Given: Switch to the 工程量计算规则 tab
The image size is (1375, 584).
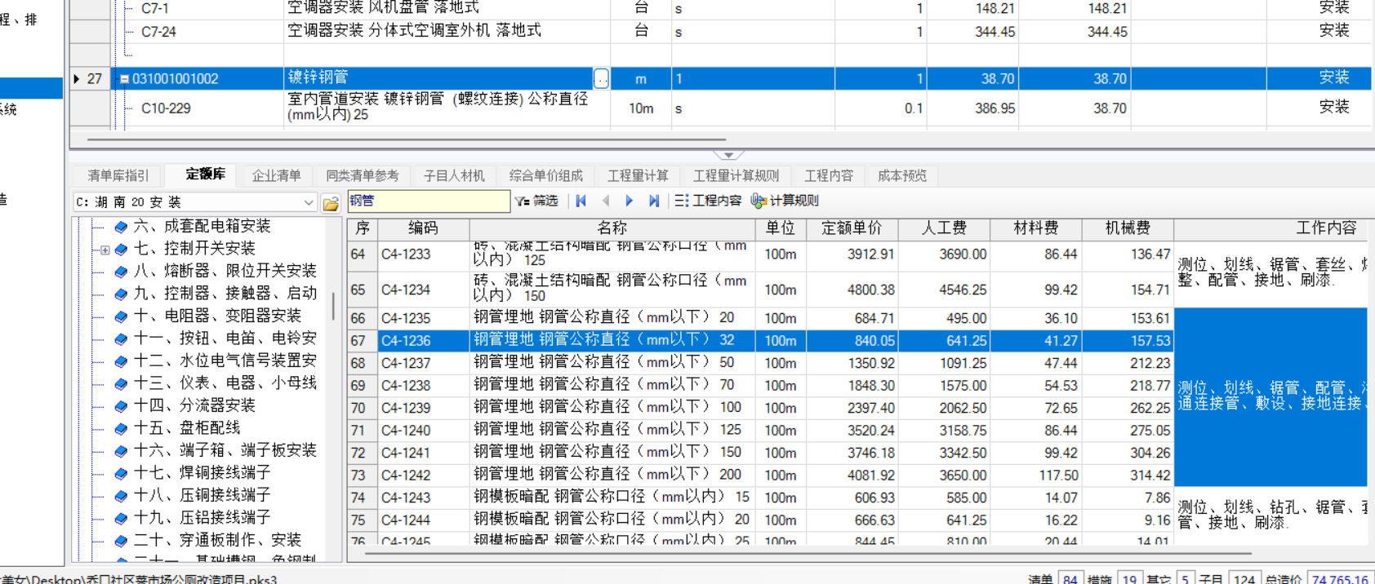Looking at the screenshot, I should (736, 175).
